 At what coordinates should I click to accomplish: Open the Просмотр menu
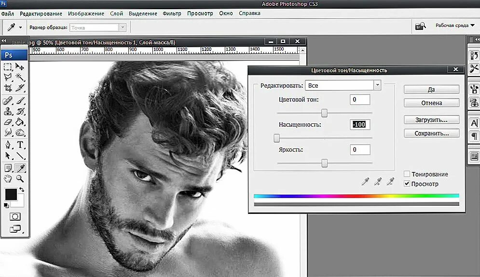coord(200,13)
